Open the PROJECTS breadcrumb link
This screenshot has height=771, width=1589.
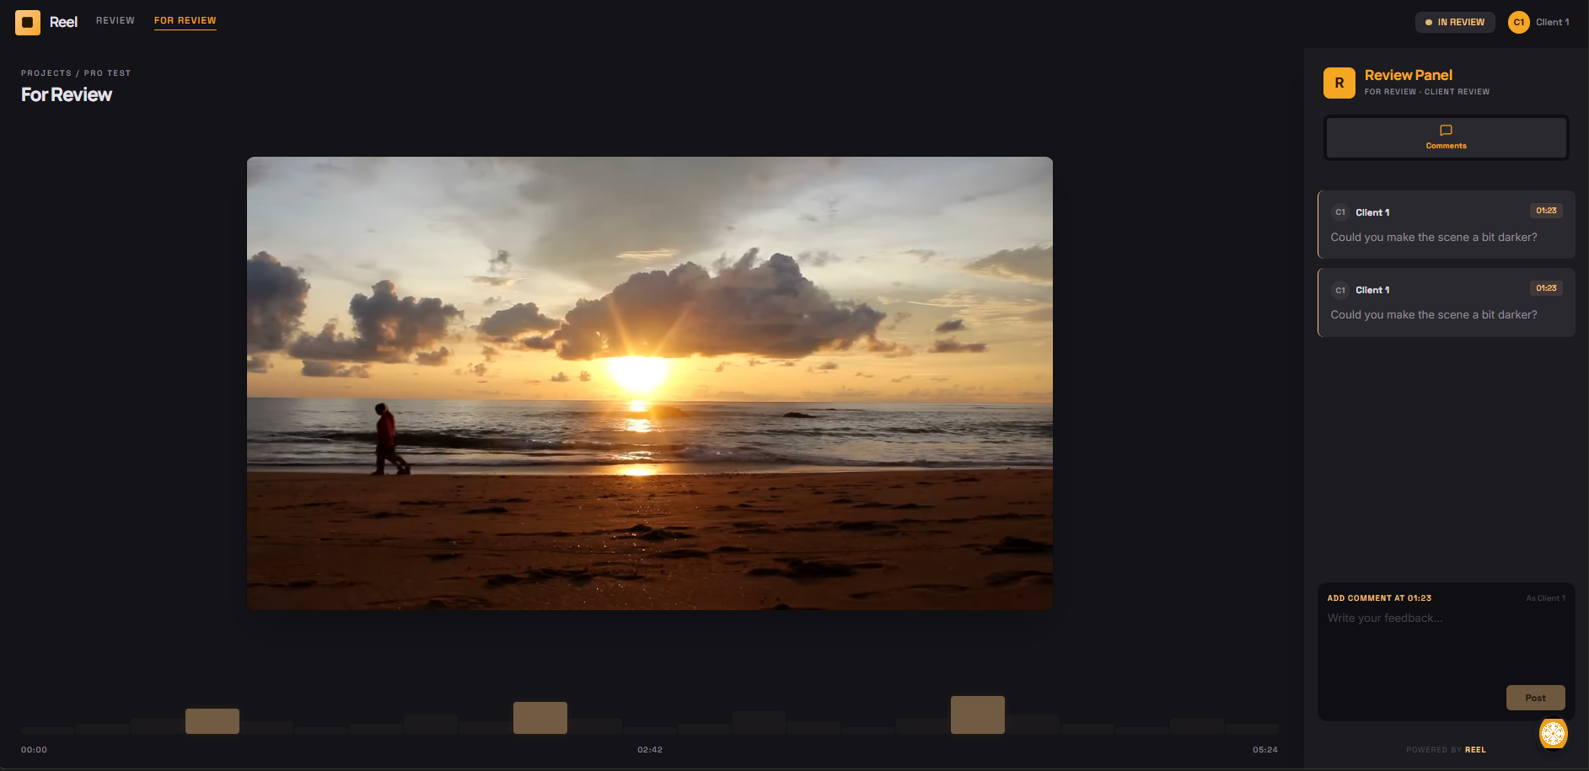pyautogui.click(x=46, y=73)
